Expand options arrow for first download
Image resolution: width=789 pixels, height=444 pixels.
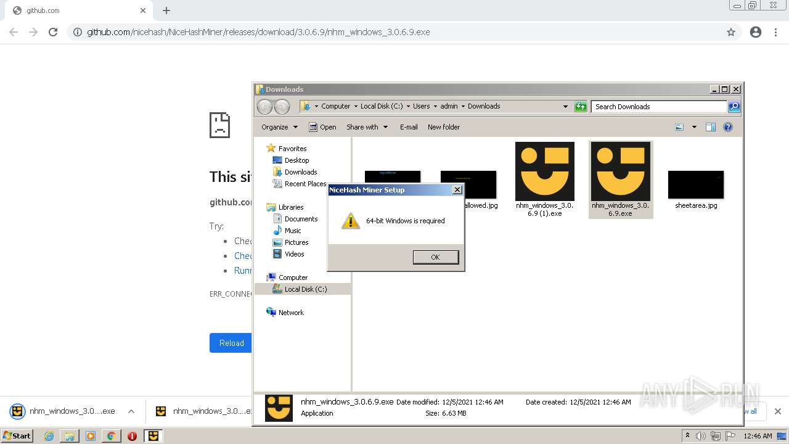[x=131, y=411]
